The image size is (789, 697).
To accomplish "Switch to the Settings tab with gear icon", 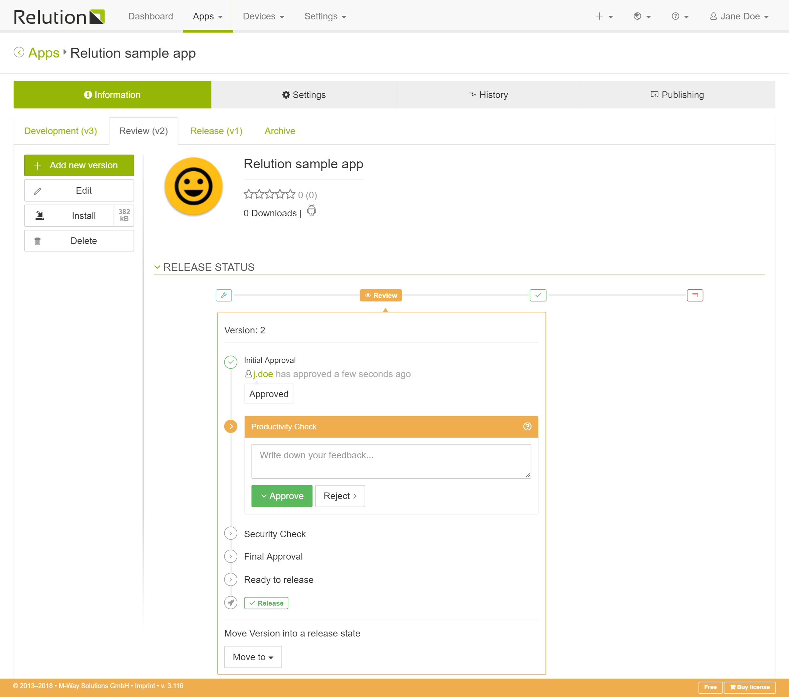I will (x=304, y=95).
